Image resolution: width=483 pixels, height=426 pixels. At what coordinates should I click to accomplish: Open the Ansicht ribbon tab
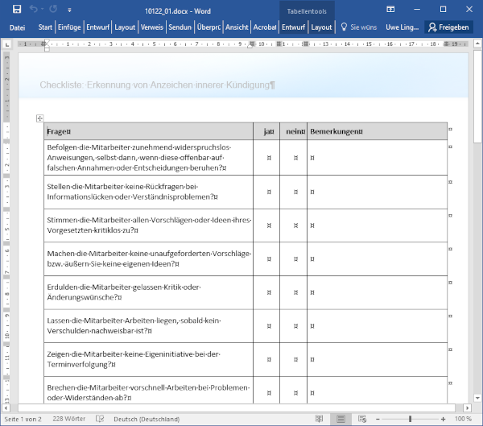237,27
